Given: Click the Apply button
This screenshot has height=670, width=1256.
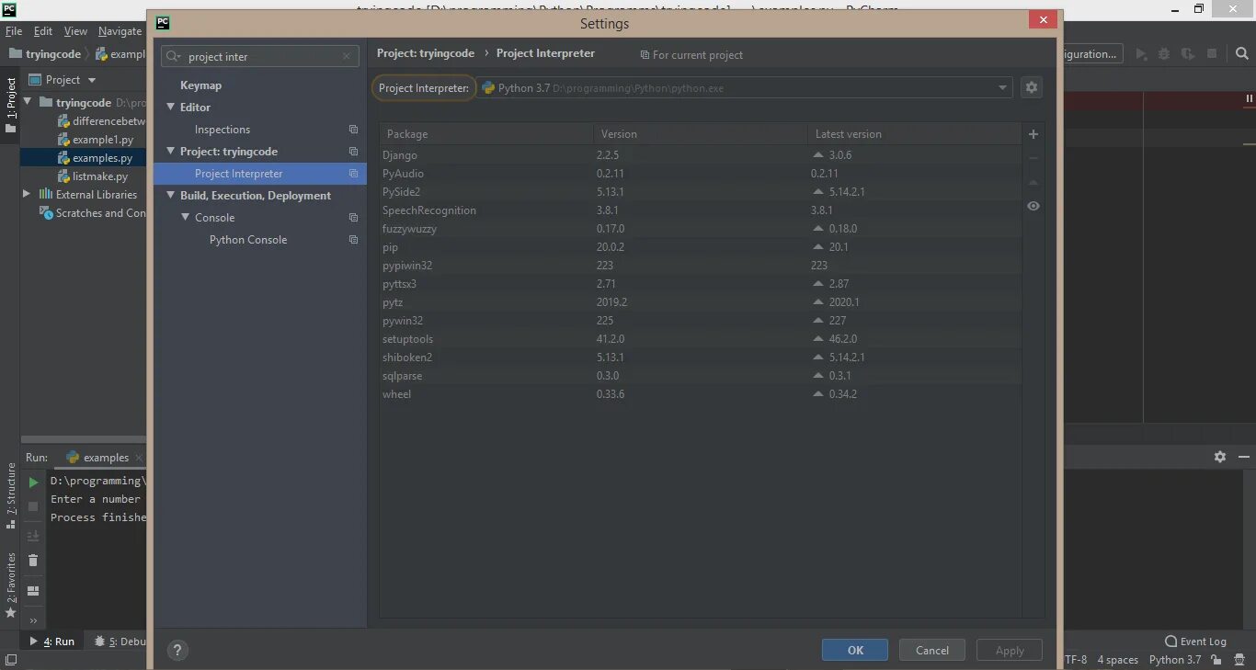Looking at the screenshot, I should [x=1009, y=650].
